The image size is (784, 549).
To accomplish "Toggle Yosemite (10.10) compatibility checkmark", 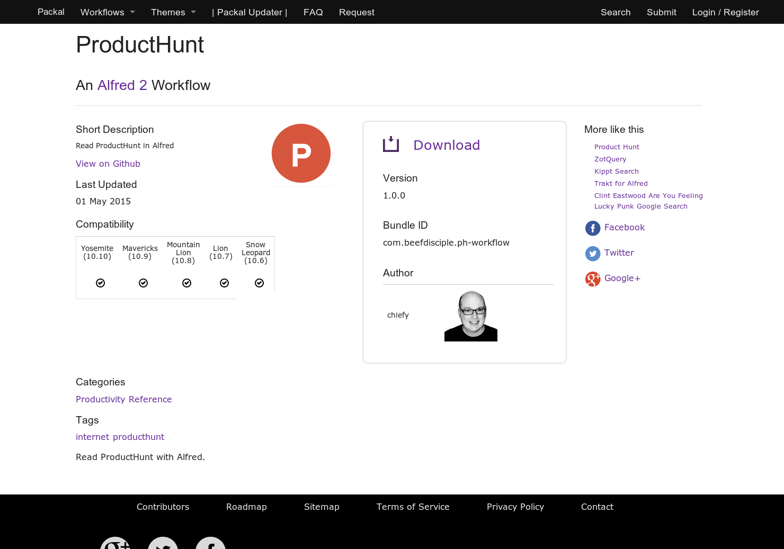I will pyautogui.click(x=100, y=283).
